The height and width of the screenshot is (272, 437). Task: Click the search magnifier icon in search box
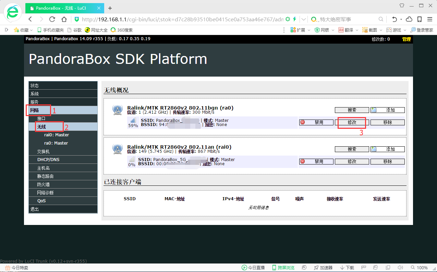click(x=381, y=19)
